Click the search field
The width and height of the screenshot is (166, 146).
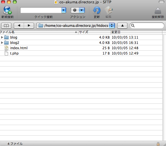(x=147, y=25)
